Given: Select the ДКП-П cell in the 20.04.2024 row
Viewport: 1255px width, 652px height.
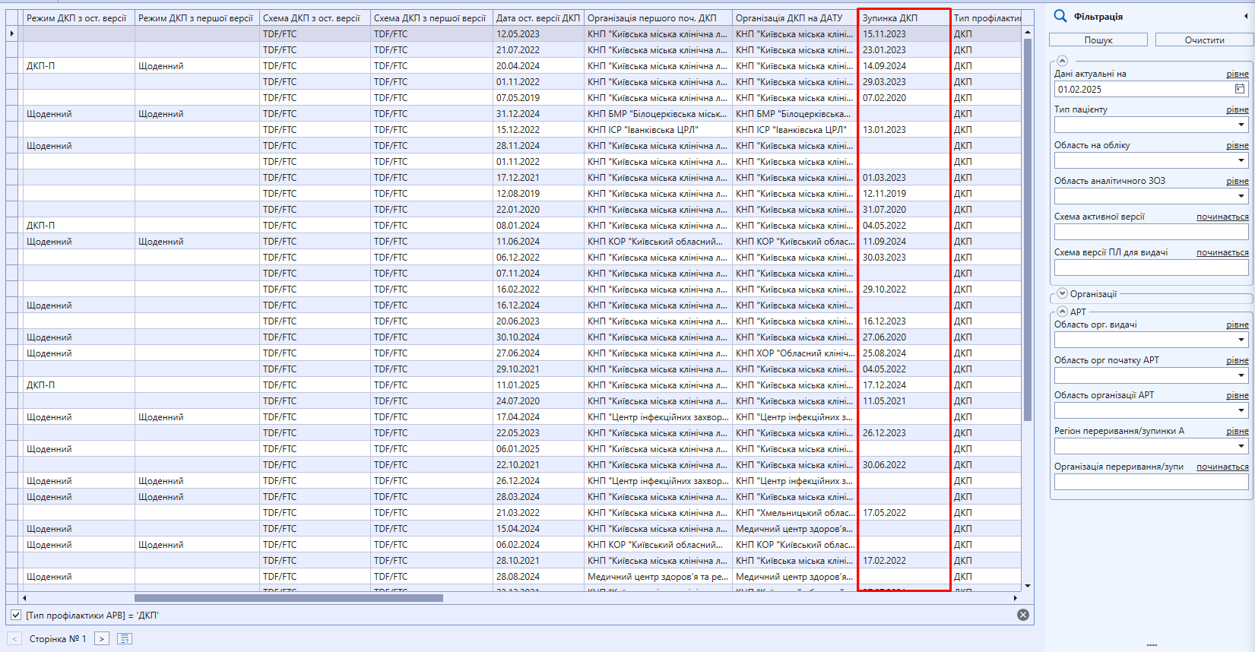Looking at the screenshot, I should tap(79, 65).
